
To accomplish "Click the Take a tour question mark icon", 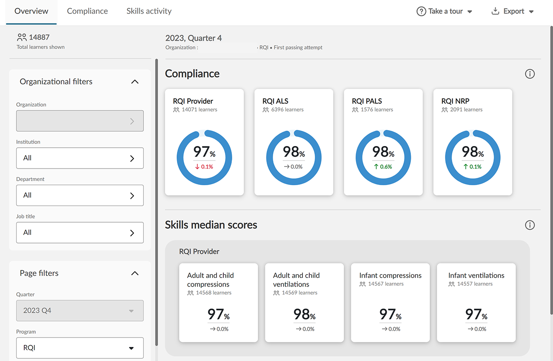I will 421,11.
